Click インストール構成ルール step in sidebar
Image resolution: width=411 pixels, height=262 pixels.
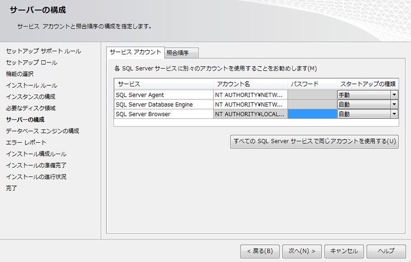36,154
